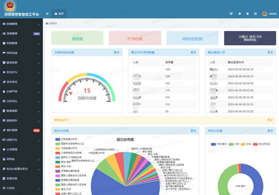Toggle 警用无人机驾驶执照 in the ability legend
This screenshot has height=195, width=279.
(x=68, y=157)
